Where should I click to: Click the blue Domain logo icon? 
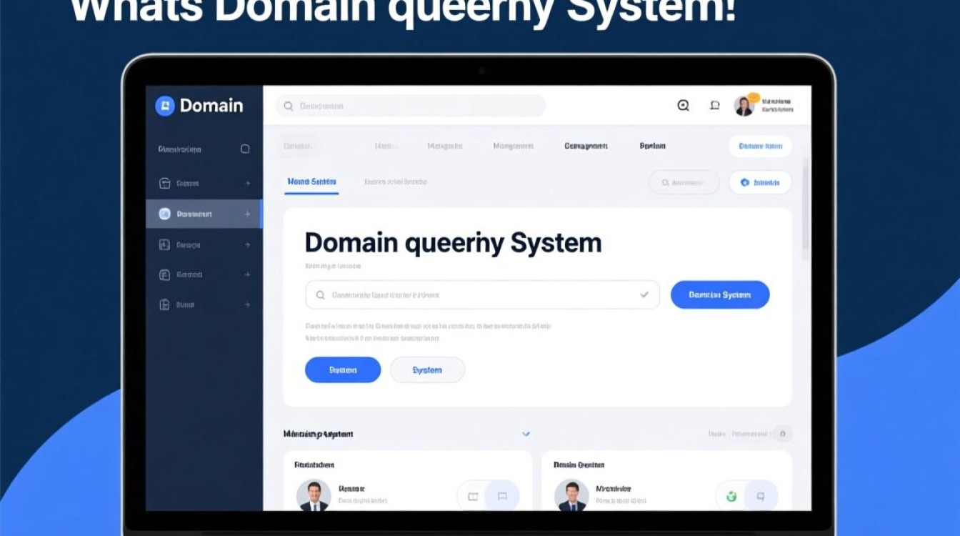click(x=165, y=106)
